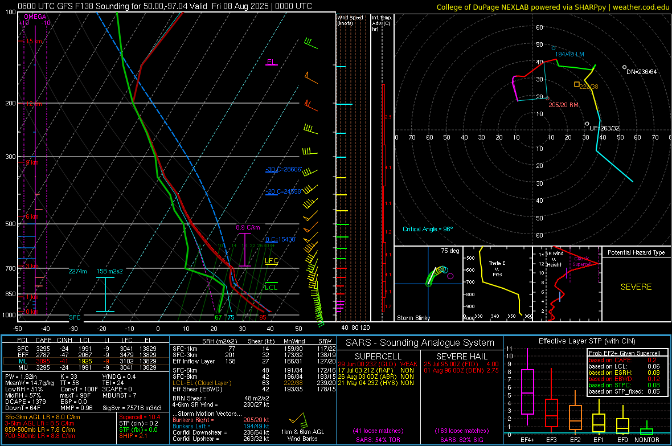Click the LCL-EL (Cloud Layer) row
Image resolution: width=672 pixels, height=446 pixels.
click(x=254, y=383)
